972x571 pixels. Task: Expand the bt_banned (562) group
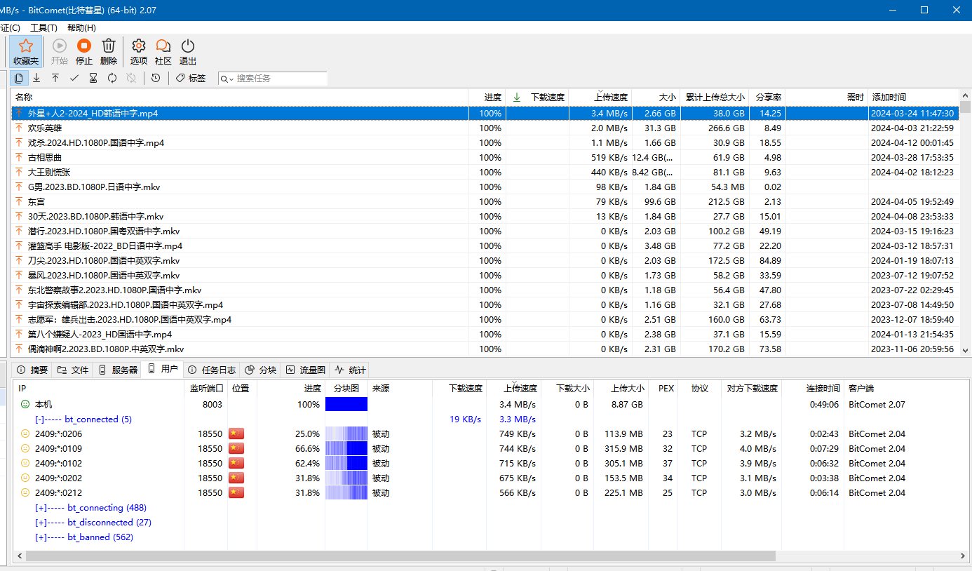click(x=84, y=537)
